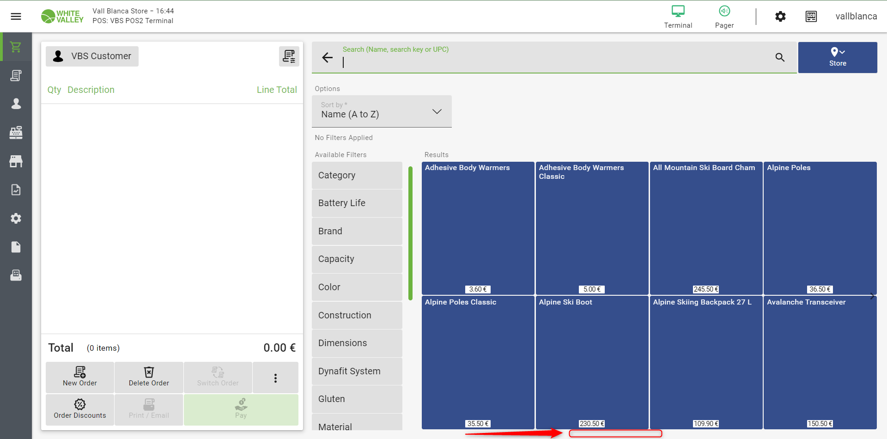The height and width of the screenshot is (439, 887).
Task: Open the store front sidebar icon
Action: pyautogui.click(x=16, y=161)
